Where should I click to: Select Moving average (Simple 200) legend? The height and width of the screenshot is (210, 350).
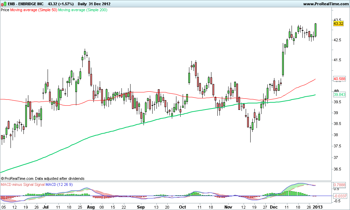pos(83,10)
